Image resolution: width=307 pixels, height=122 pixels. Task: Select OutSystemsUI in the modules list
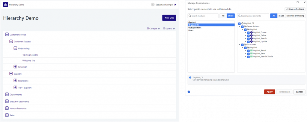click(x=195, y=28)
